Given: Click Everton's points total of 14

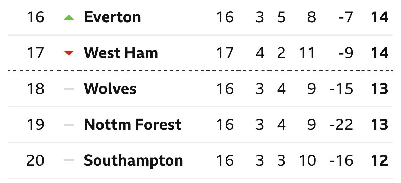Looking at the screenshot, I should click(x=380, y=17).
